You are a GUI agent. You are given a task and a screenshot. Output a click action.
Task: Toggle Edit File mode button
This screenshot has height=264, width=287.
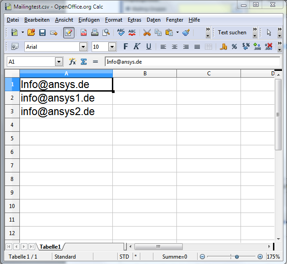pos(69,32)
